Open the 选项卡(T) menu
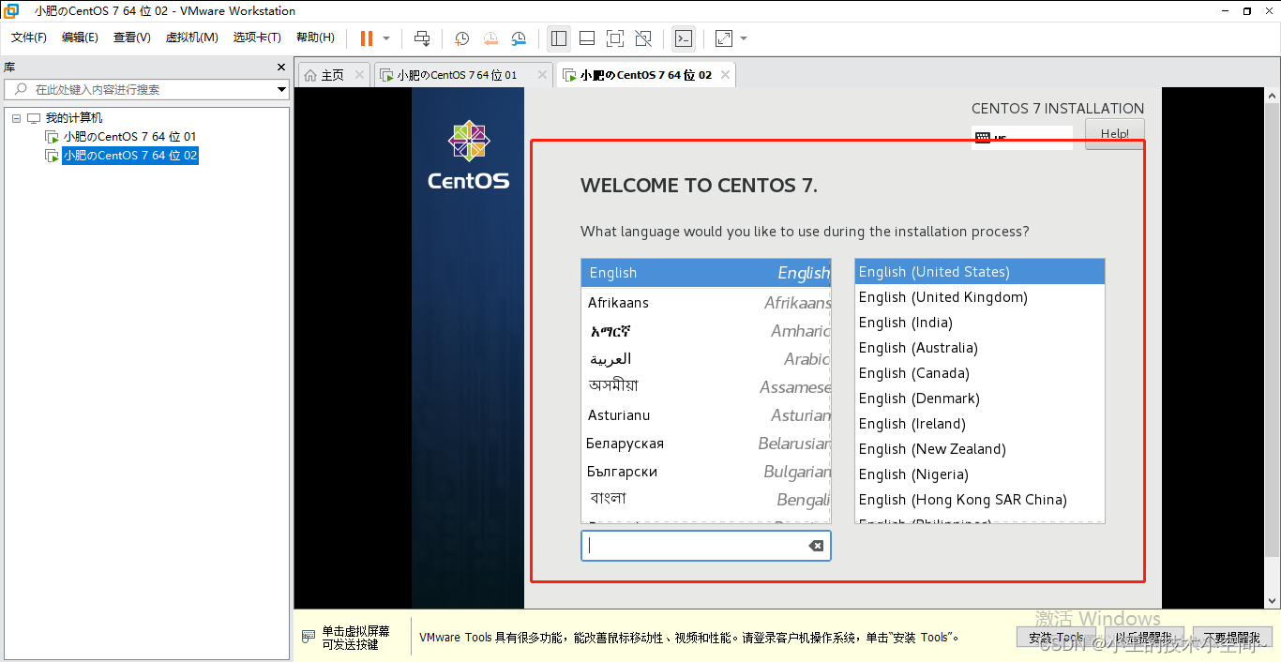 pyautogui.click(x=257, y=38)
